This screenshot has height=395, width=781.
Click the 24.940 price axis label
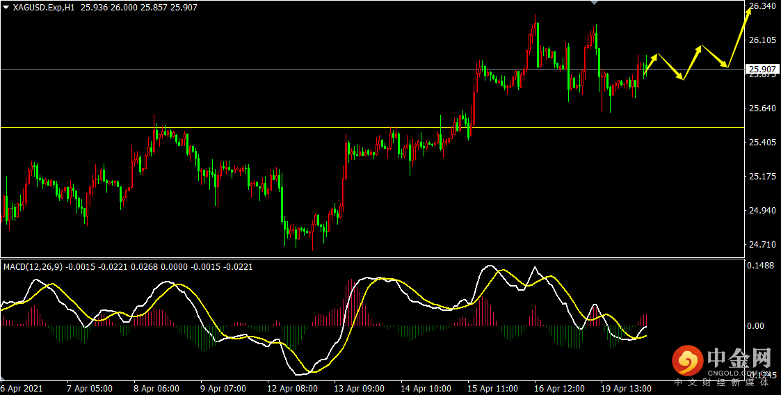(x=763, y=211)
